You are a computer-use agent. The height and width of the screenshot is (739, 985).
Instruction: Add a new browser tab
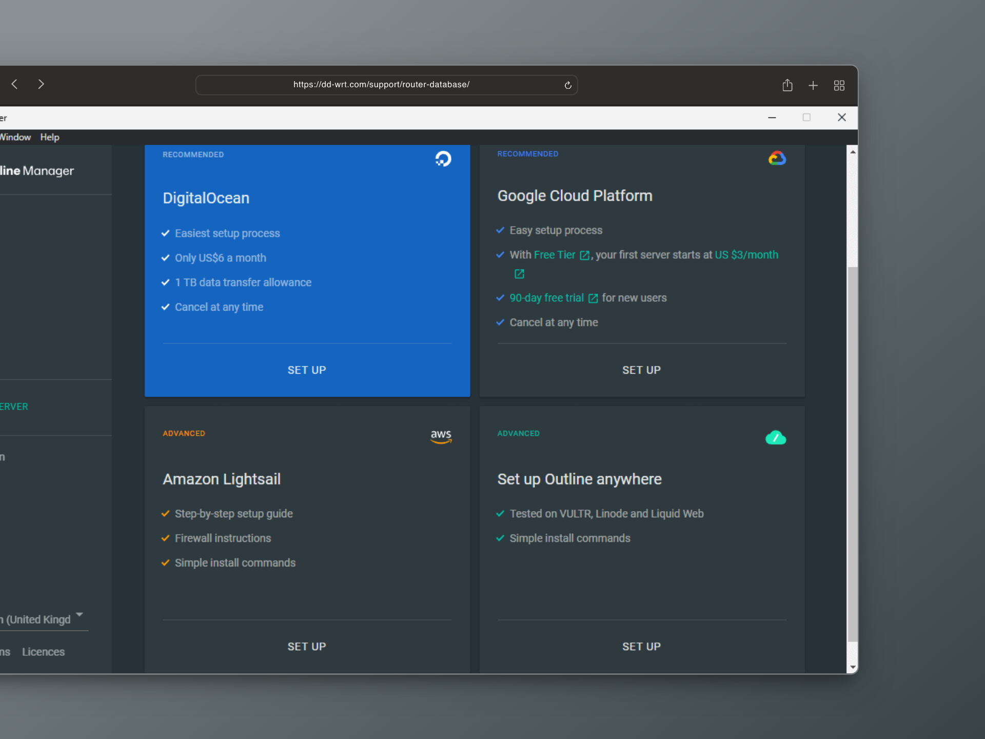(x=813, y=85)
